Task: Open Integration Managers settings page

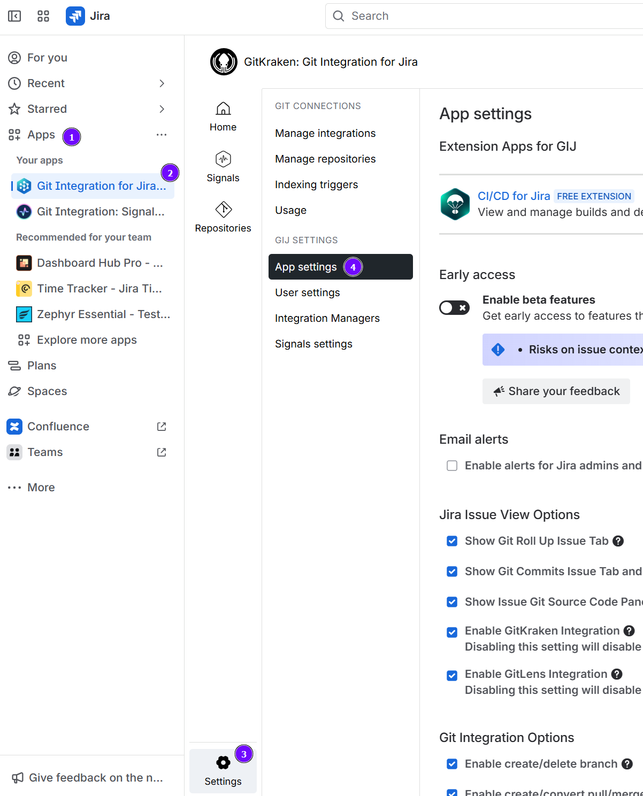Action: tap(327, 318)
